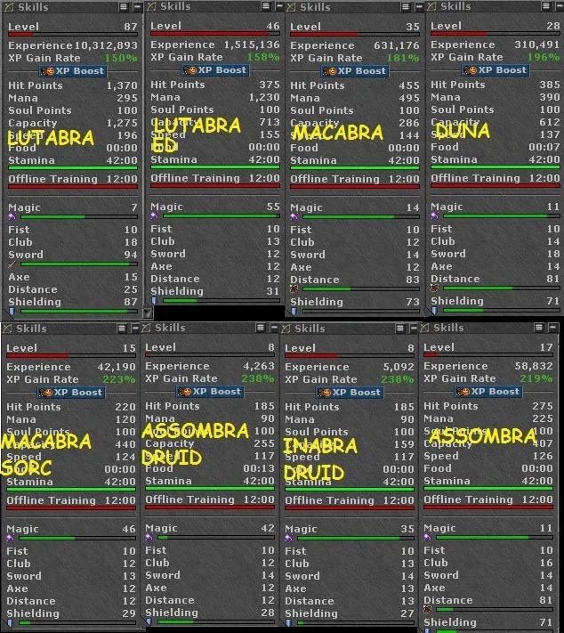Click the Sword skill value 94
The width and height of the screenshot is (564, 633).
[131, 255]
